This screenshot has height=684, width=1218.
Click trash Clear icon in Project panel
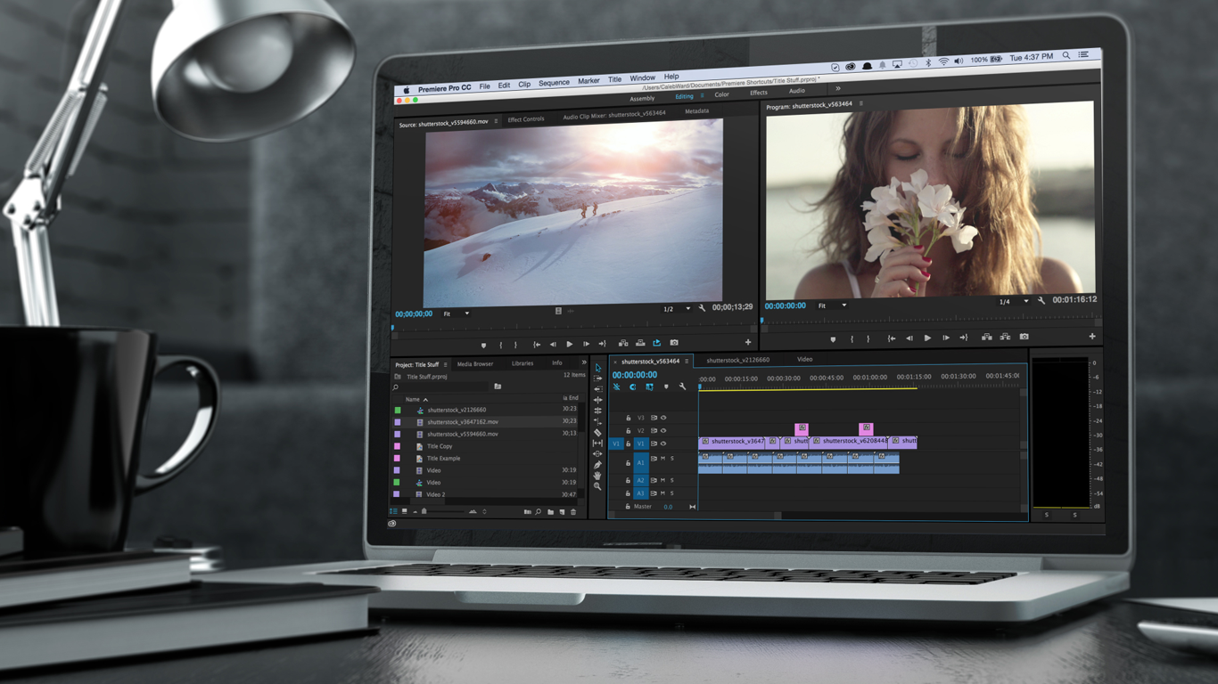coord(573,512)
